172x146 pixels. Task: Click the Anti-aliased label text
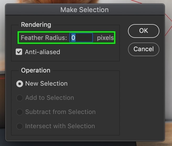click(x=42, y=52)
